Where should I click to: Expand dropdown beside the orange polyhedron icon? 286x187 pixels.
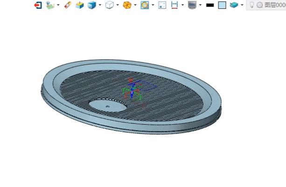[x=135, y=5]
